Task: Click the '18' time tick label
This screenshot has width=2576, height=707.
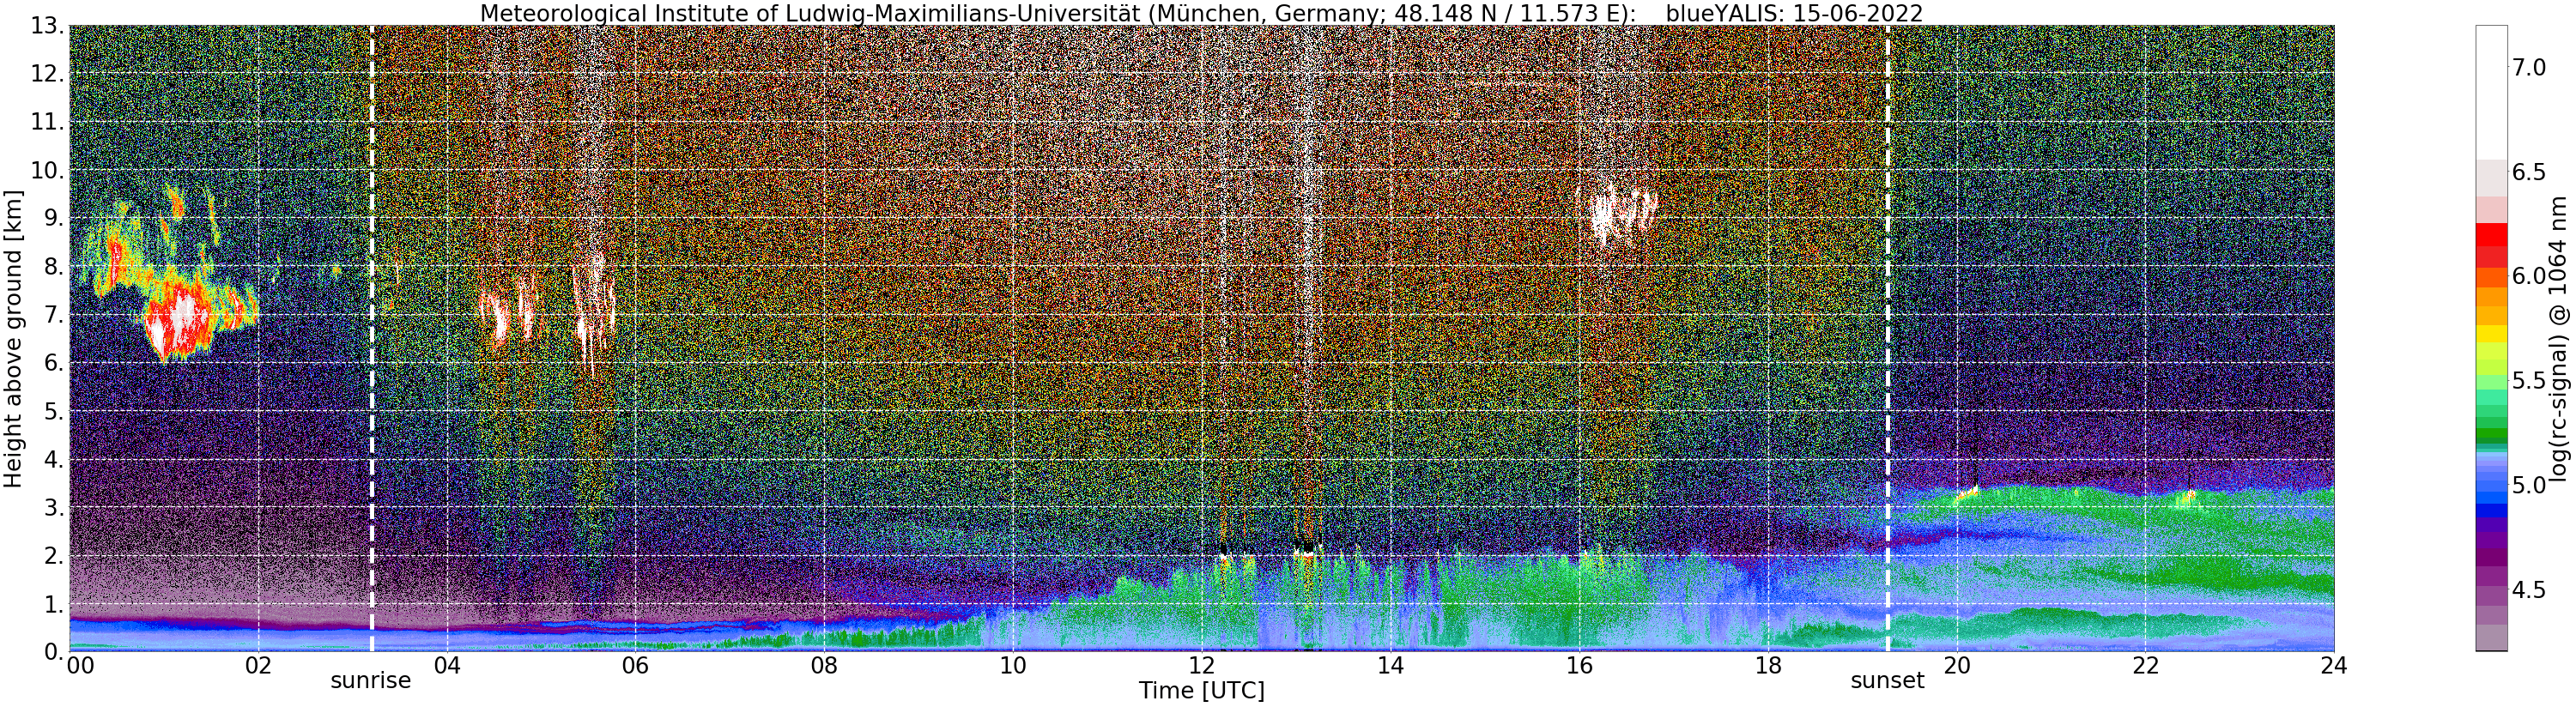Action: [1768, 665]
